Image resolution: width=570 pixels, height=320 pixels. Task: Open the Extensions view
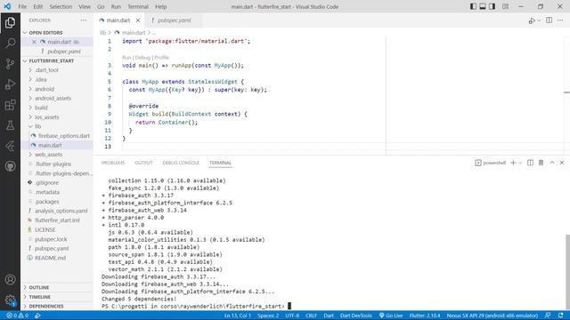pyautogui.click(x=10, y=105)
